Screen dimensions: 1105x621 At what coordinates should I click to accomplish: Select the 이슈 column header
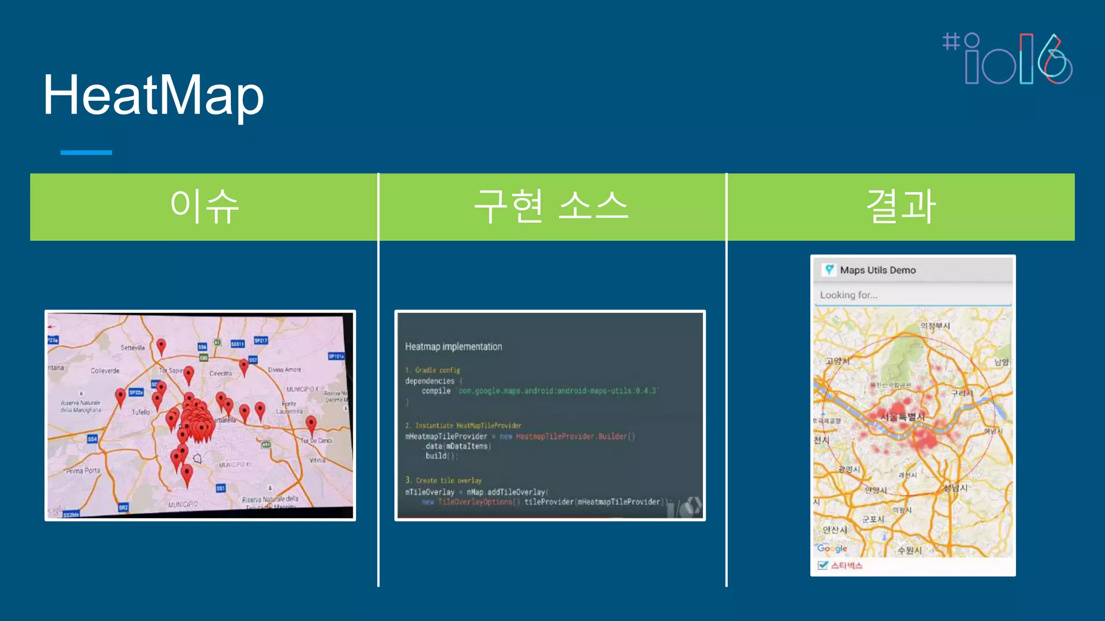(204, 207)
